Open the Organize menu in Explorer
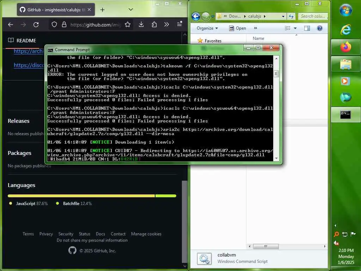 pyautogui.click(x=207, y=28)
